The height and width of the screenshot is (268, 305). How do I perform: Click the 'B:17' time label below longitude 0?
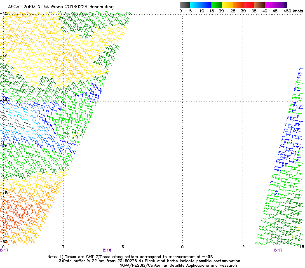click(x=4, y=250)
